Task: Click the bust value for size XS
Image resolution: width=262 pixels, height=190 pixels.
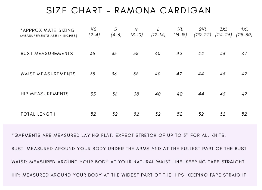Action: (x=93, y=54)
